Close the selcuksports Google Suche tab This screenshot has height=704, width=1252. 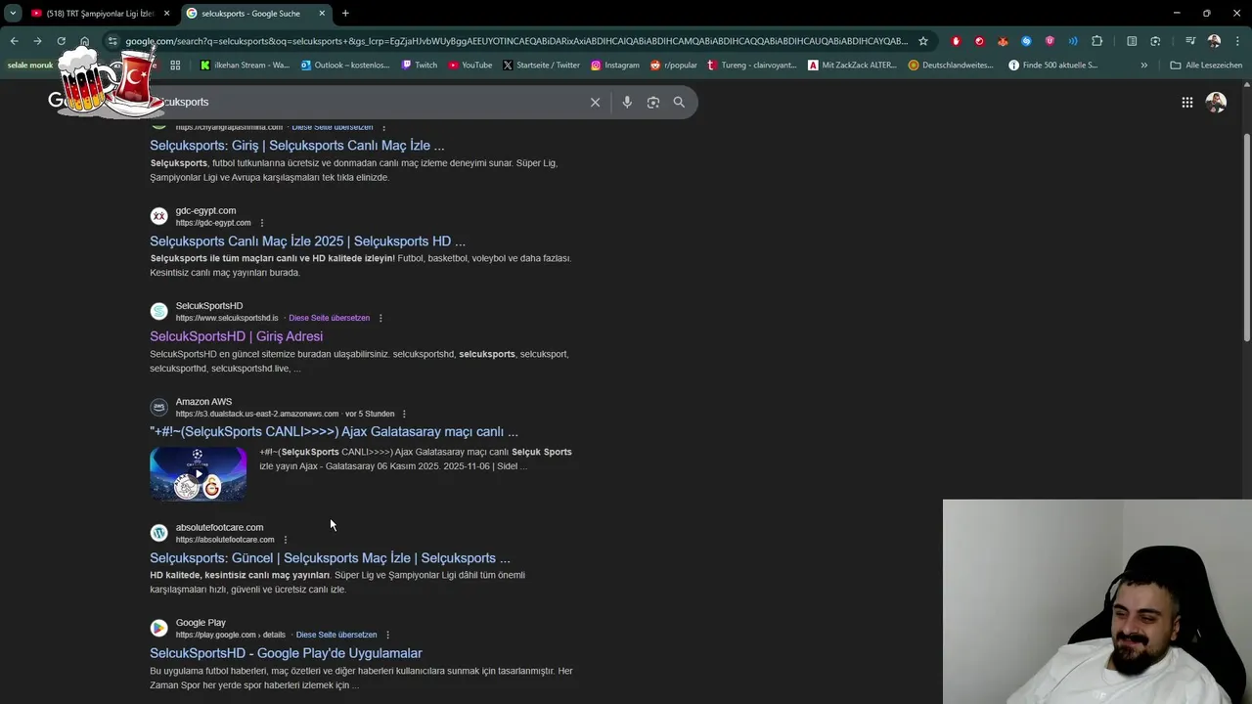(322, 13)
